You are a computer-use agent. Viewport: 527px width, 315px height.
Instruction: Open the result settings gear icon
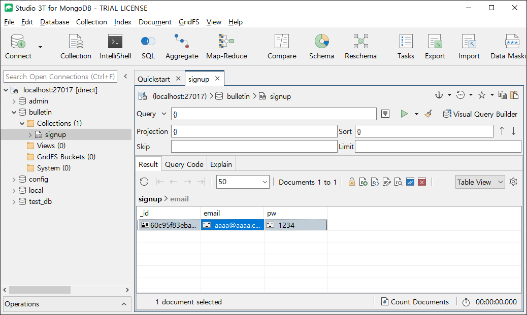pos(513,182)
